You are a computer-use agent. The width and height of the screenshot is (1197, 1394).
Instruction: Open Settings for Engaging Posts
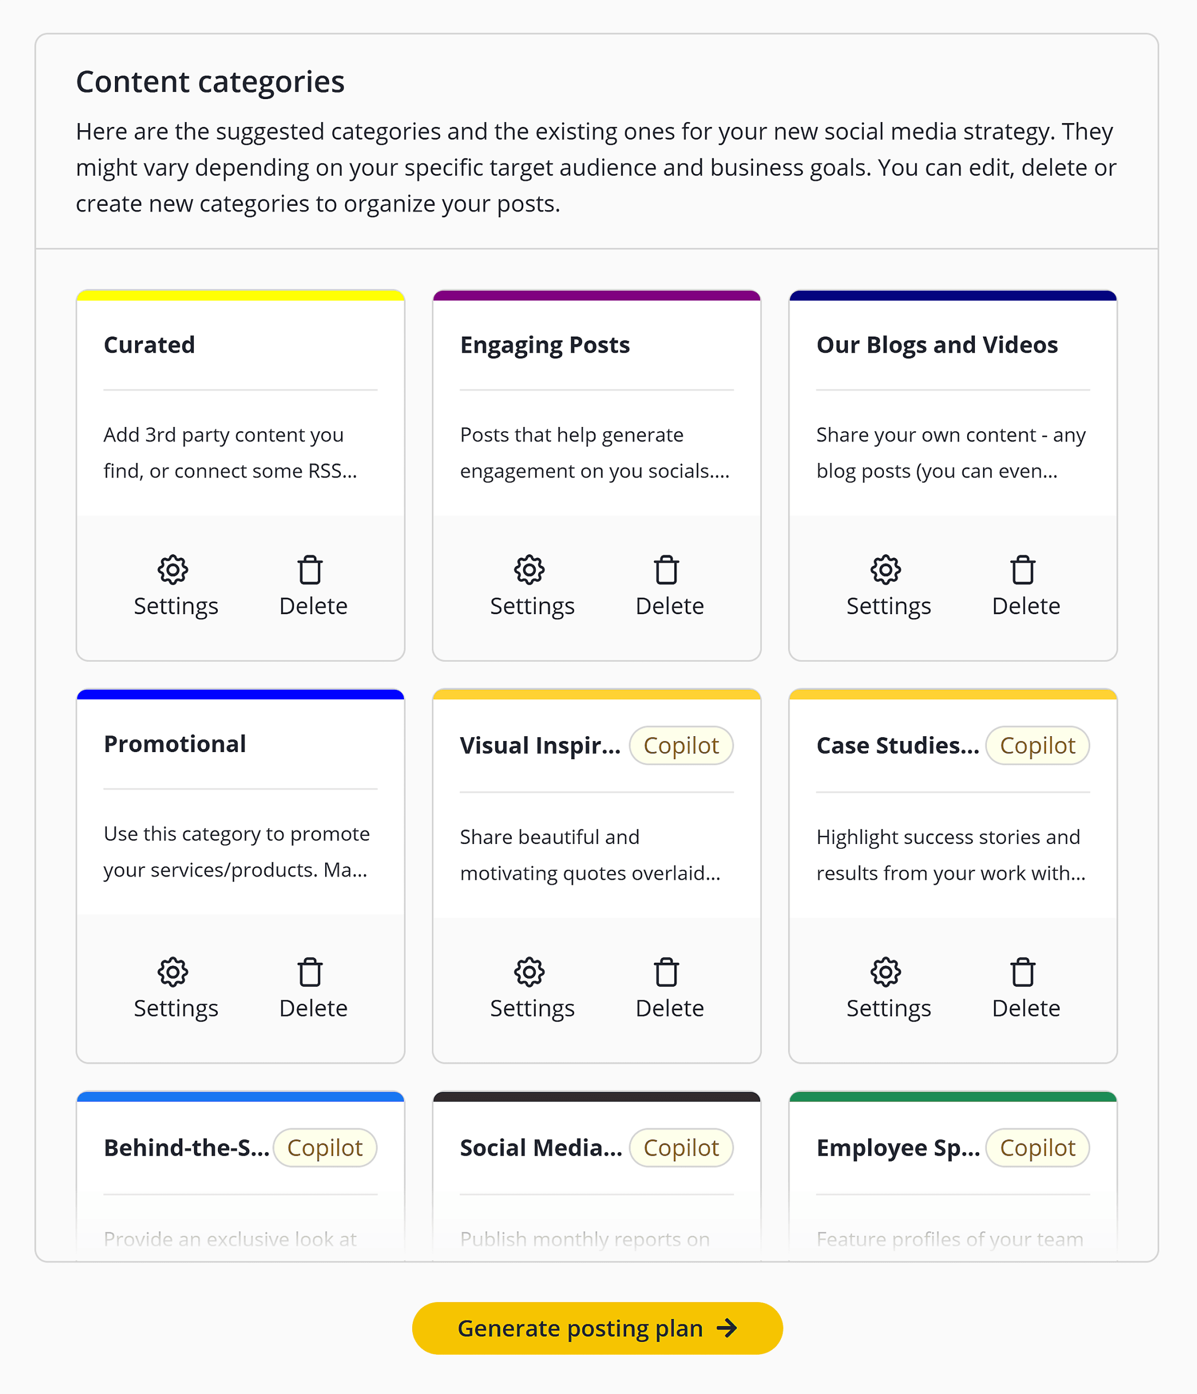[531, 585]
